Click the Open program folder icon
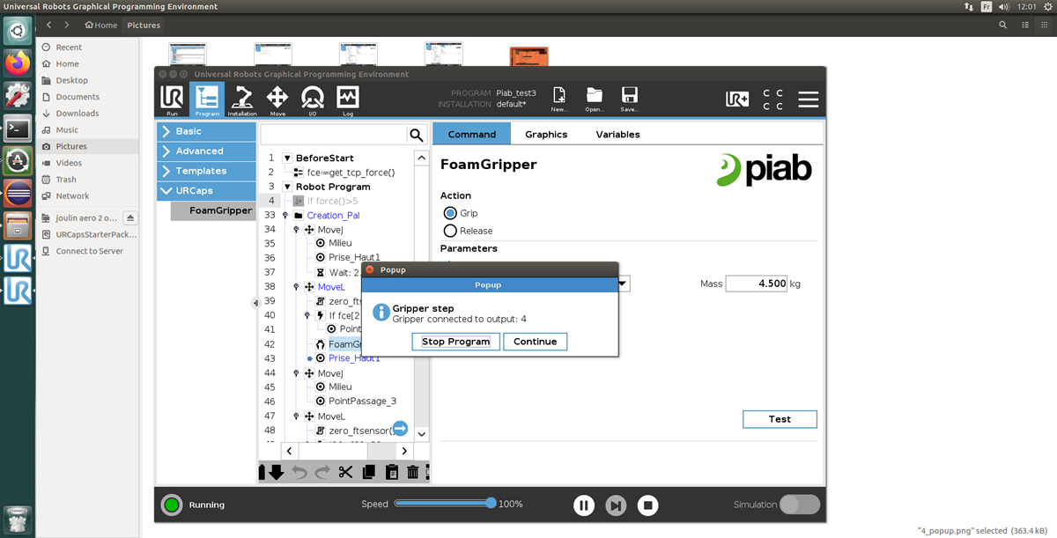The width and height of the screenshot is (1057, 538). 594,99
